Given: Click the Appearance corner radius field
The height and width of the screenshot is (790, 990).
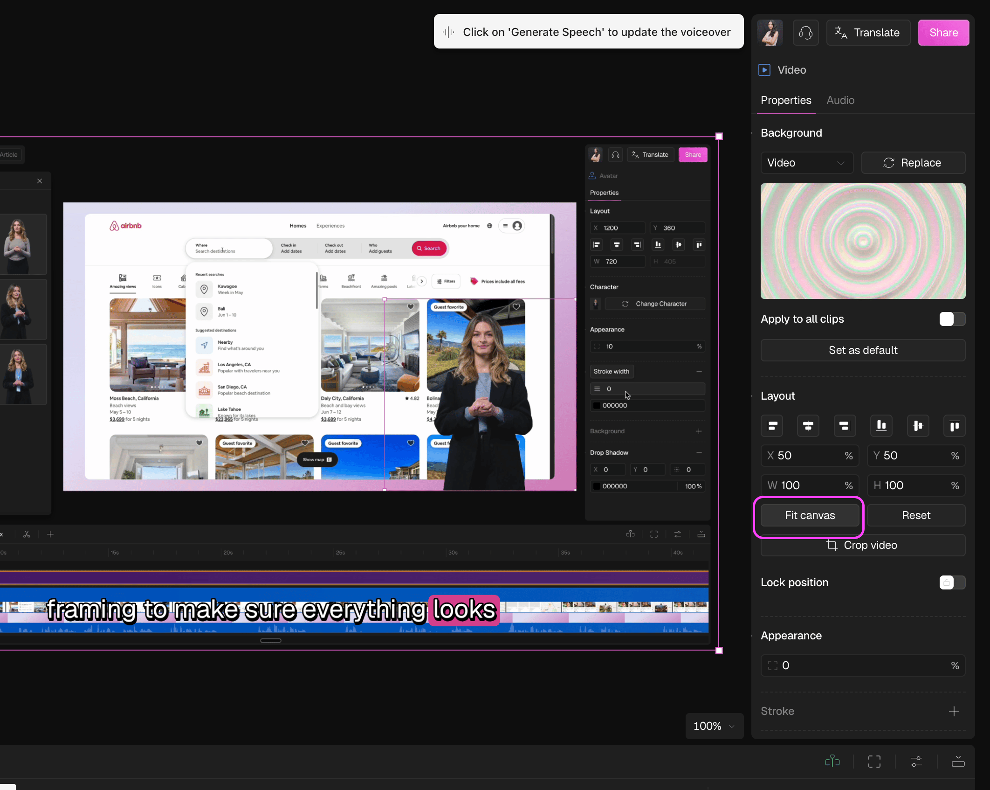Looking at the screenshot, I should pyautogui.click(x=863, y=665).
